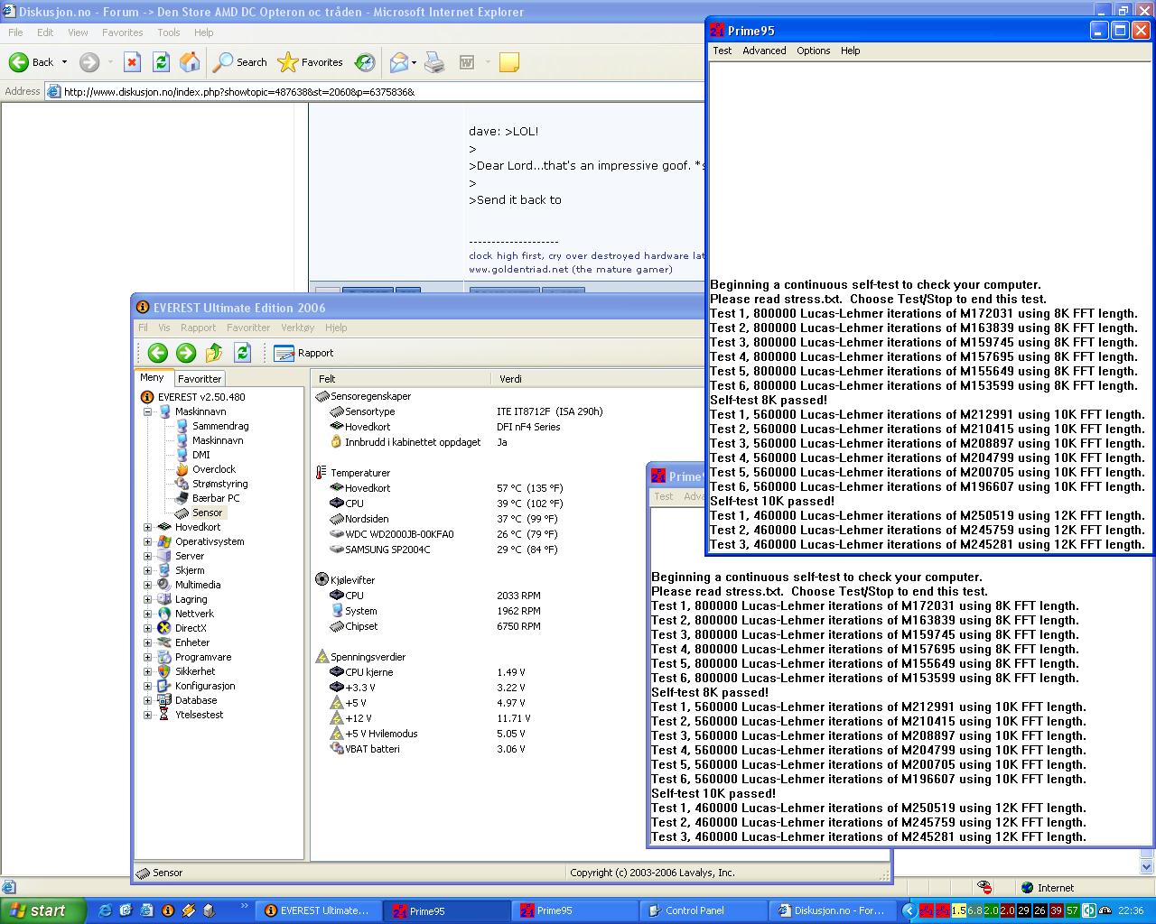Switch to the Meny tab in EVEREST
This screenshot has height=924, width=1156.
152,378
